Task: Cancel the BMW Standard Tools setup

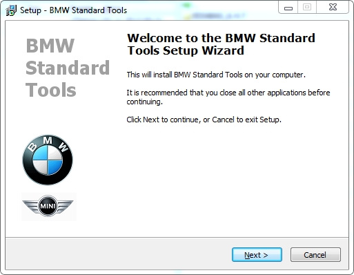Action: pyautogui.click(x=315, y=255)
